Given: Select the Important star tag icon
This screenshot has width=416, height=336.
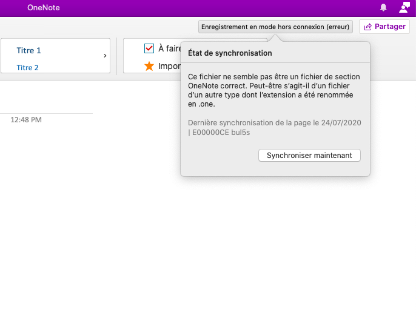Looking at the screenshot, I should pyautogui.click(x=149, y=66).
